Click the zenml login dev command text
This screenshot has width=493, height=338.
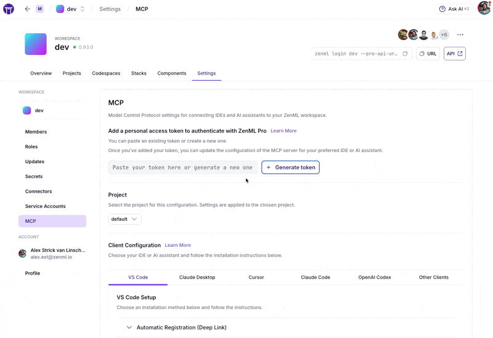pyautogui.click(x=356, y=54)
